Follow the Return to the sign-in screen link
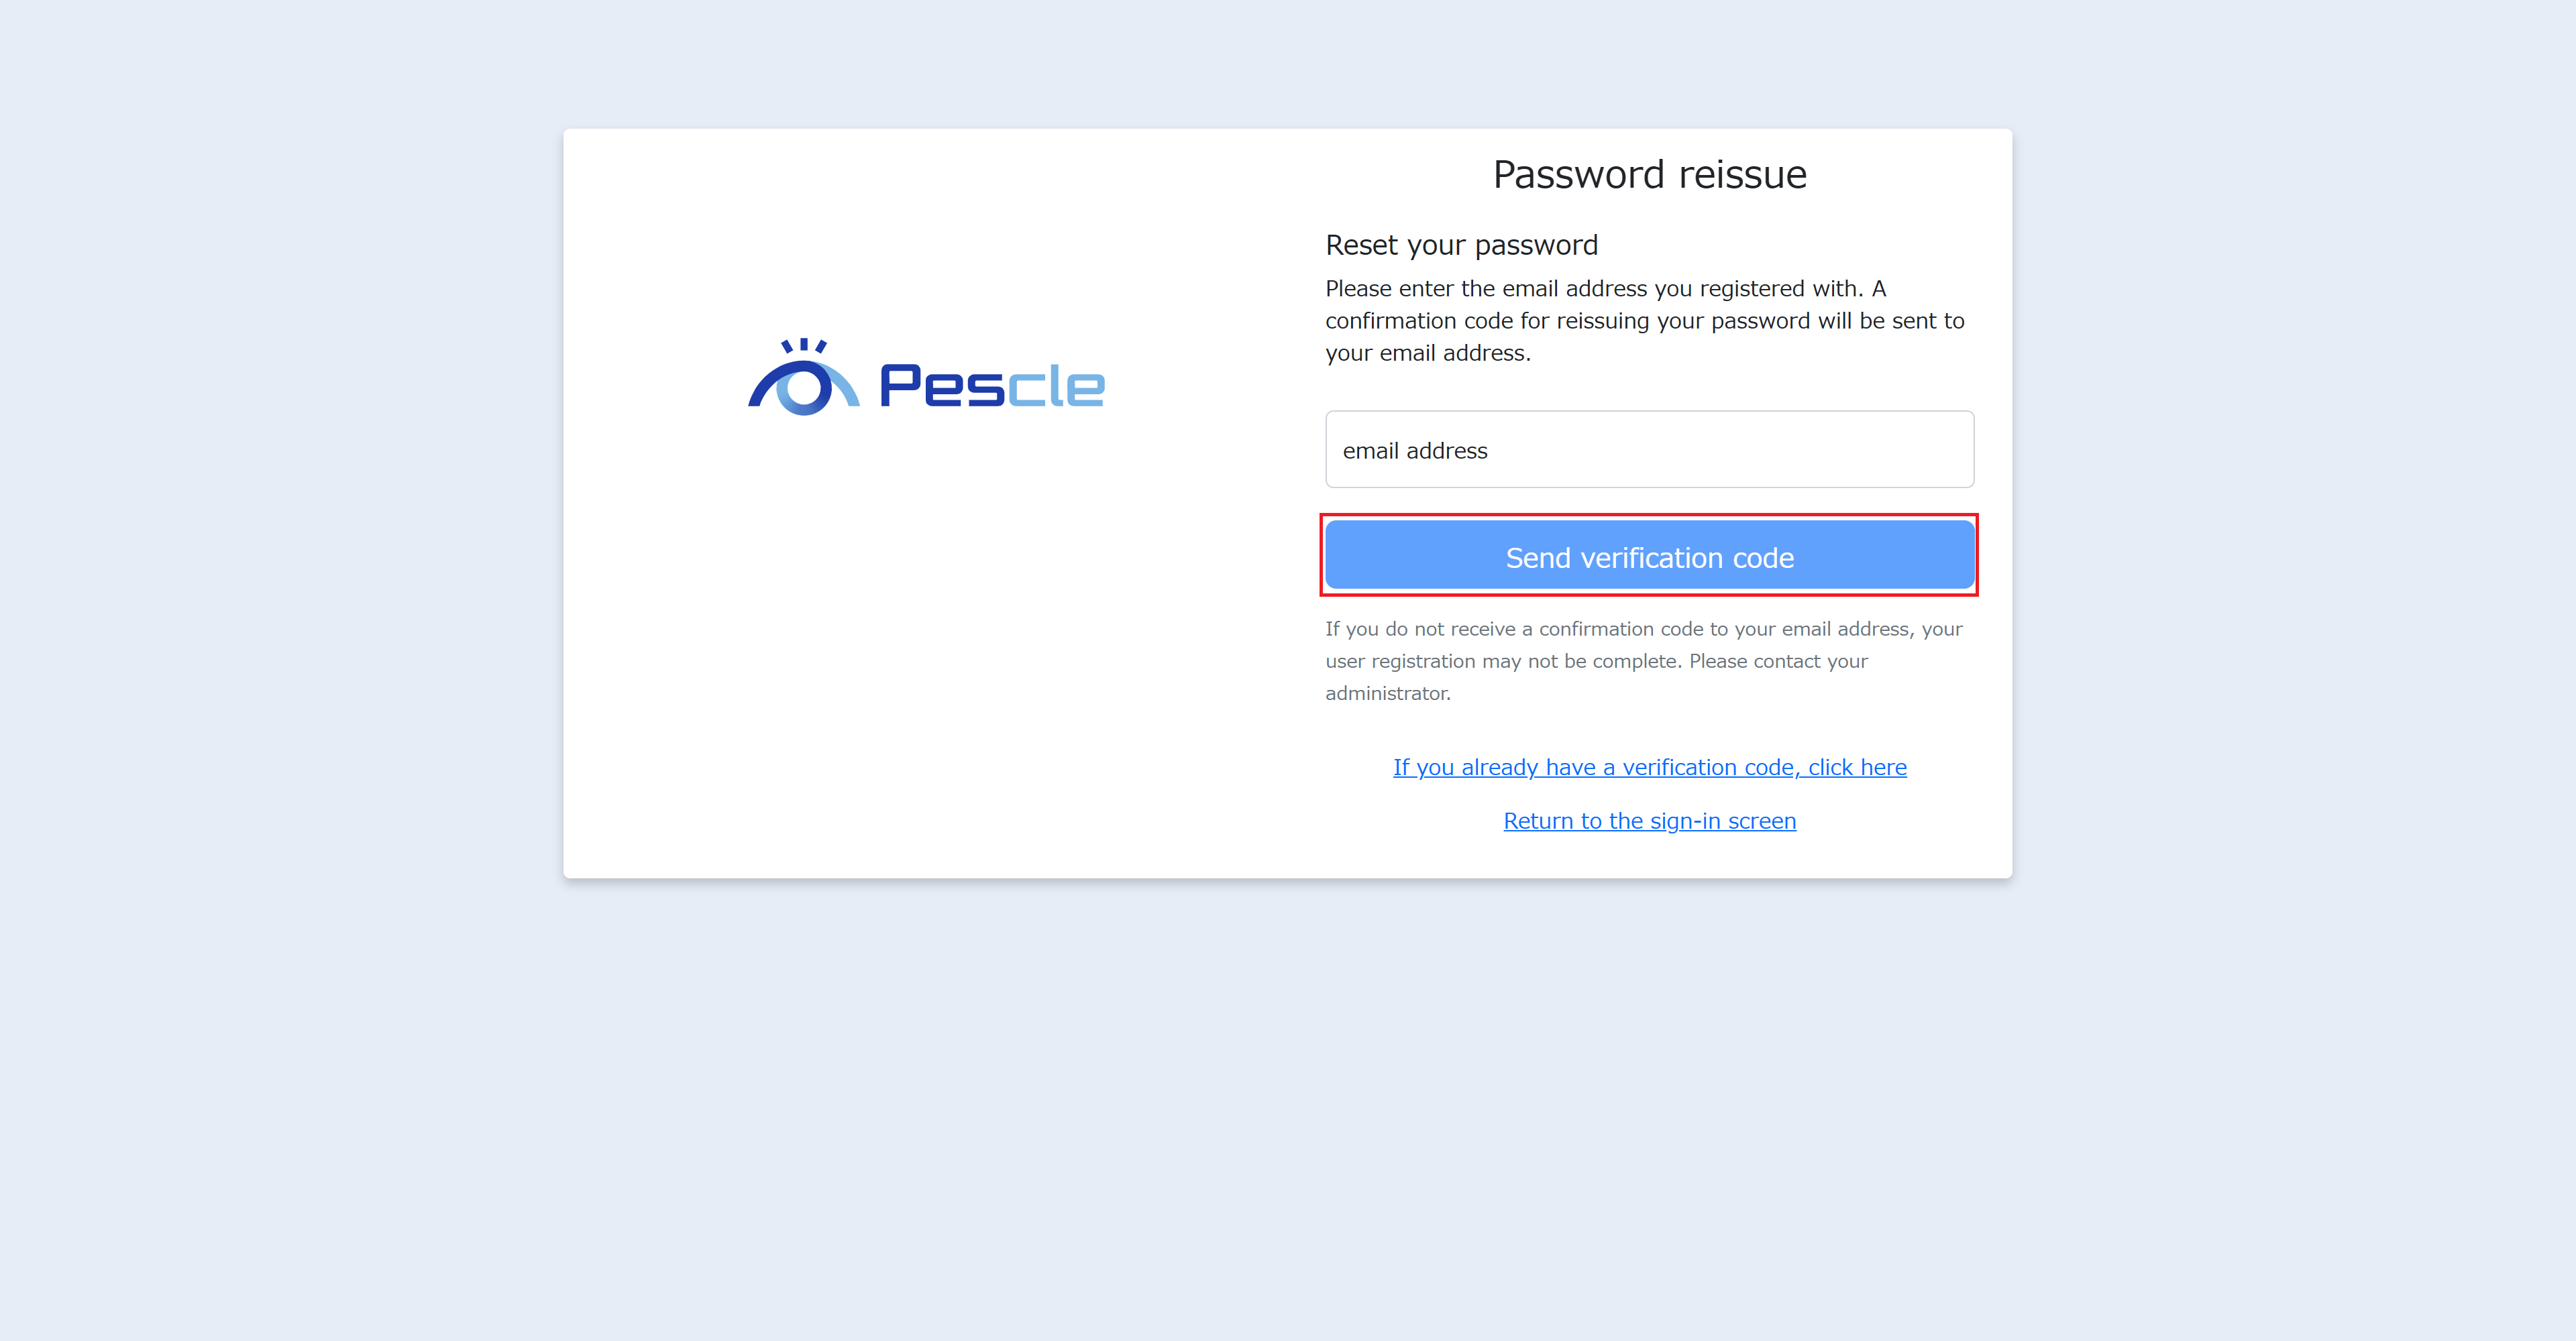The image size is (2576, 1341). click(1649, 821)
